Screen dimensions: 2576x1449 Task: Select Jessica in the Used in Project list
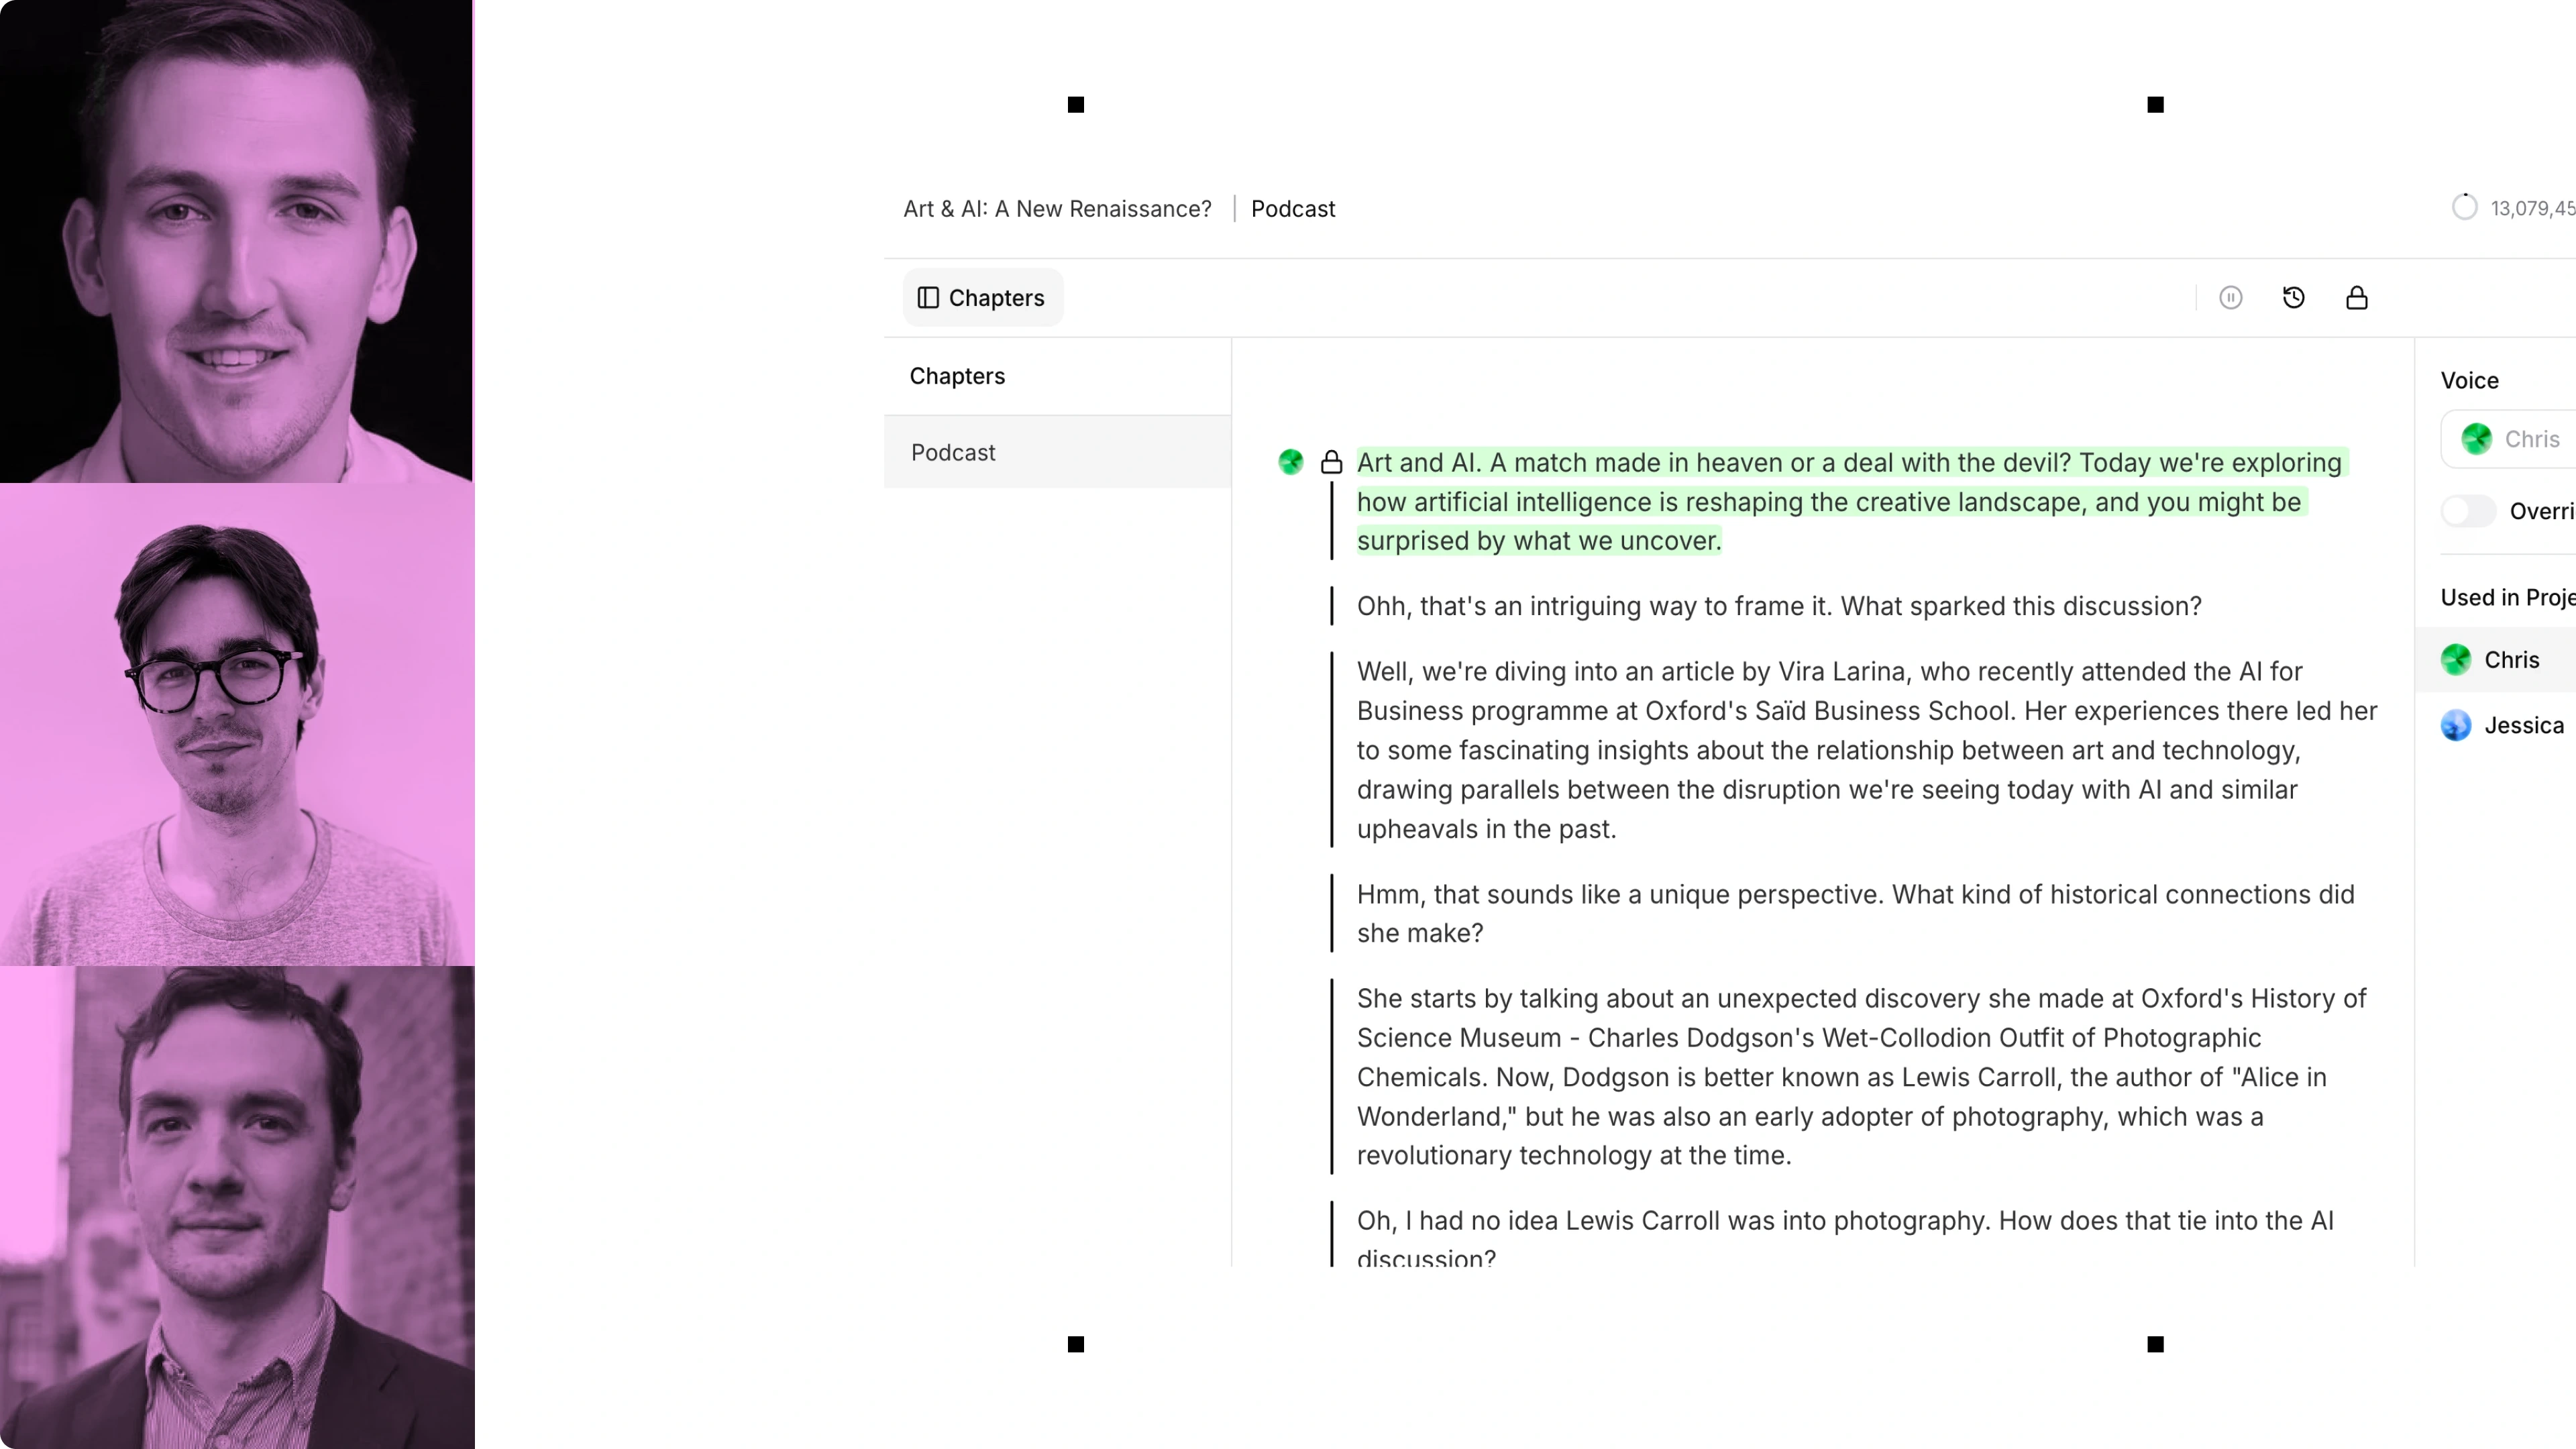[x=2496, y=725]
